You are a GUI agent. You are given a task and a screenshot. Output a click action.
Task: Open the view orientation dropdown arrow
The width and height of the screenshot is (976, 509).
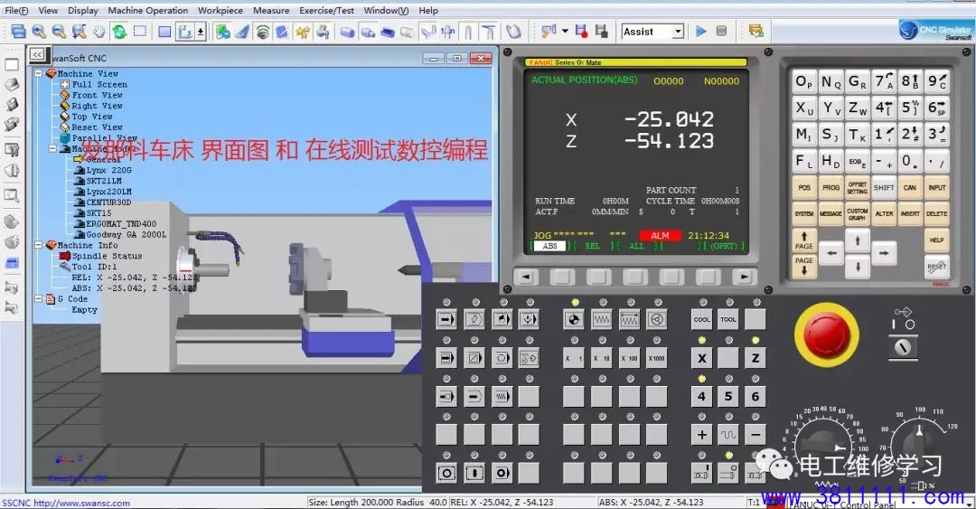[x=201, y=31]
